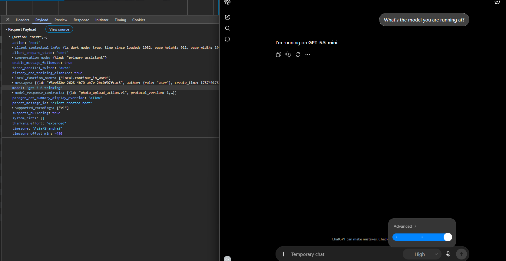Switch to the Initiator tab
The width and height of the screenshot is (506, 261).
(x=102, y=20)
